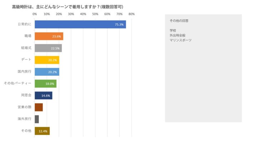268x143 pixels.
Task: Click the 海外旅行 category label
Action: (x=24, y=119)
